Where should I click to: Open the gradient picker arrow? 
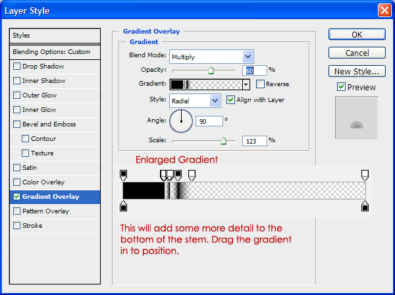point(246,85)
